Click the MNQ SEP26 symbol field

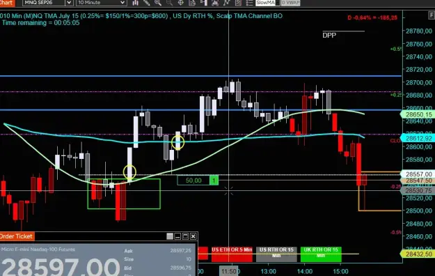44,3
